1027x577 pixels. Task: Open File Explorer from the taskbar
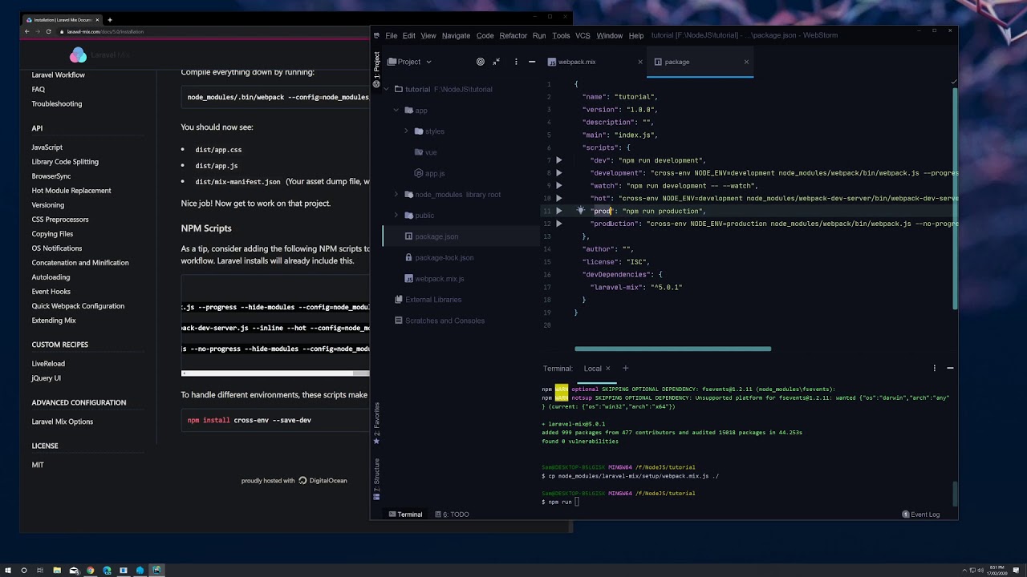(x=57, y=571)
